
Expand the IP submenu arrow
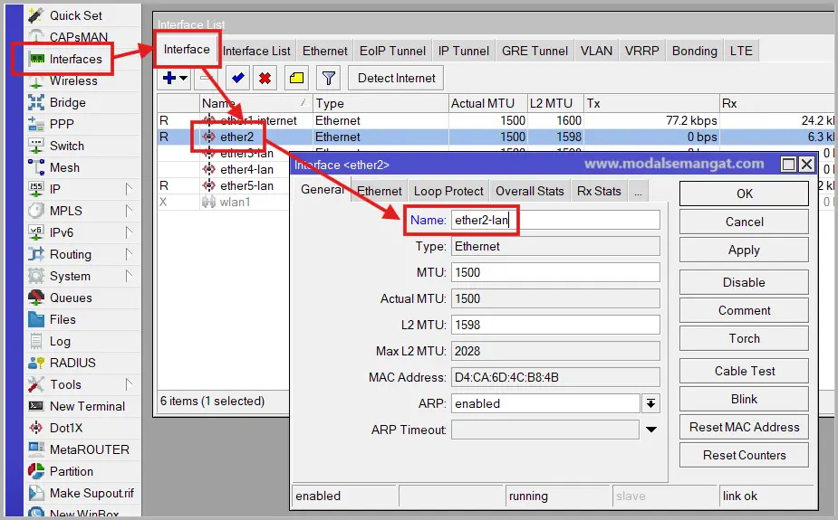(x=129, y=189)
